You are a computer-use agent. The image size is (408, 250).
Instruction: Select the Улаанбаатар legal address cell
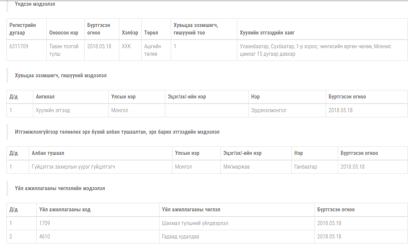[x=315, y=50]
